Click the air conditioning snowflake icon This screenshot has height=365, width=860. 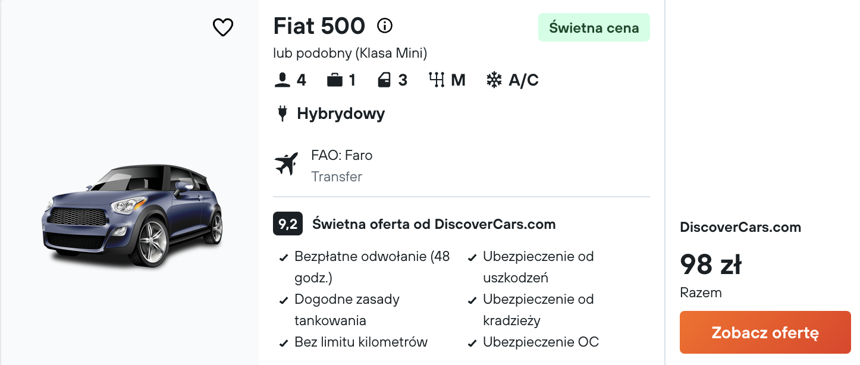494,80
